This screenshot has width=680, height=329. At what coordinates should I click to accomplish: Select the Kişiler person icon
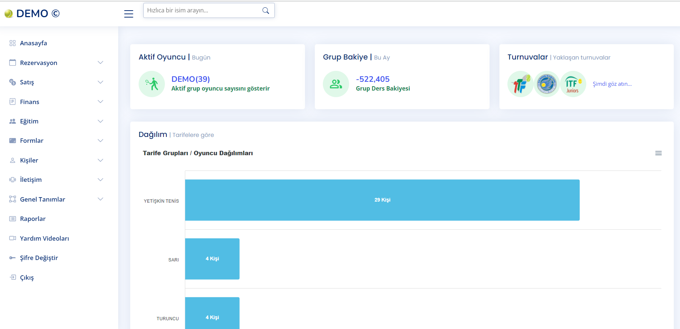[x=12, y=160]
